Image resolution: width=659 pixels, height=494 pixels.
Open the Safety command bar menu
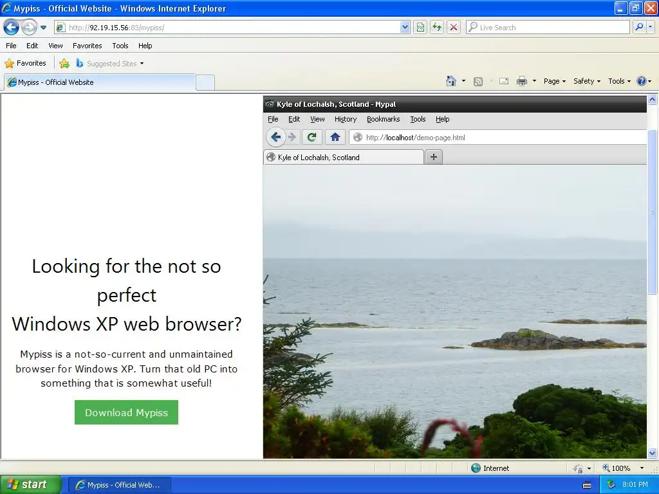(587, 81)
